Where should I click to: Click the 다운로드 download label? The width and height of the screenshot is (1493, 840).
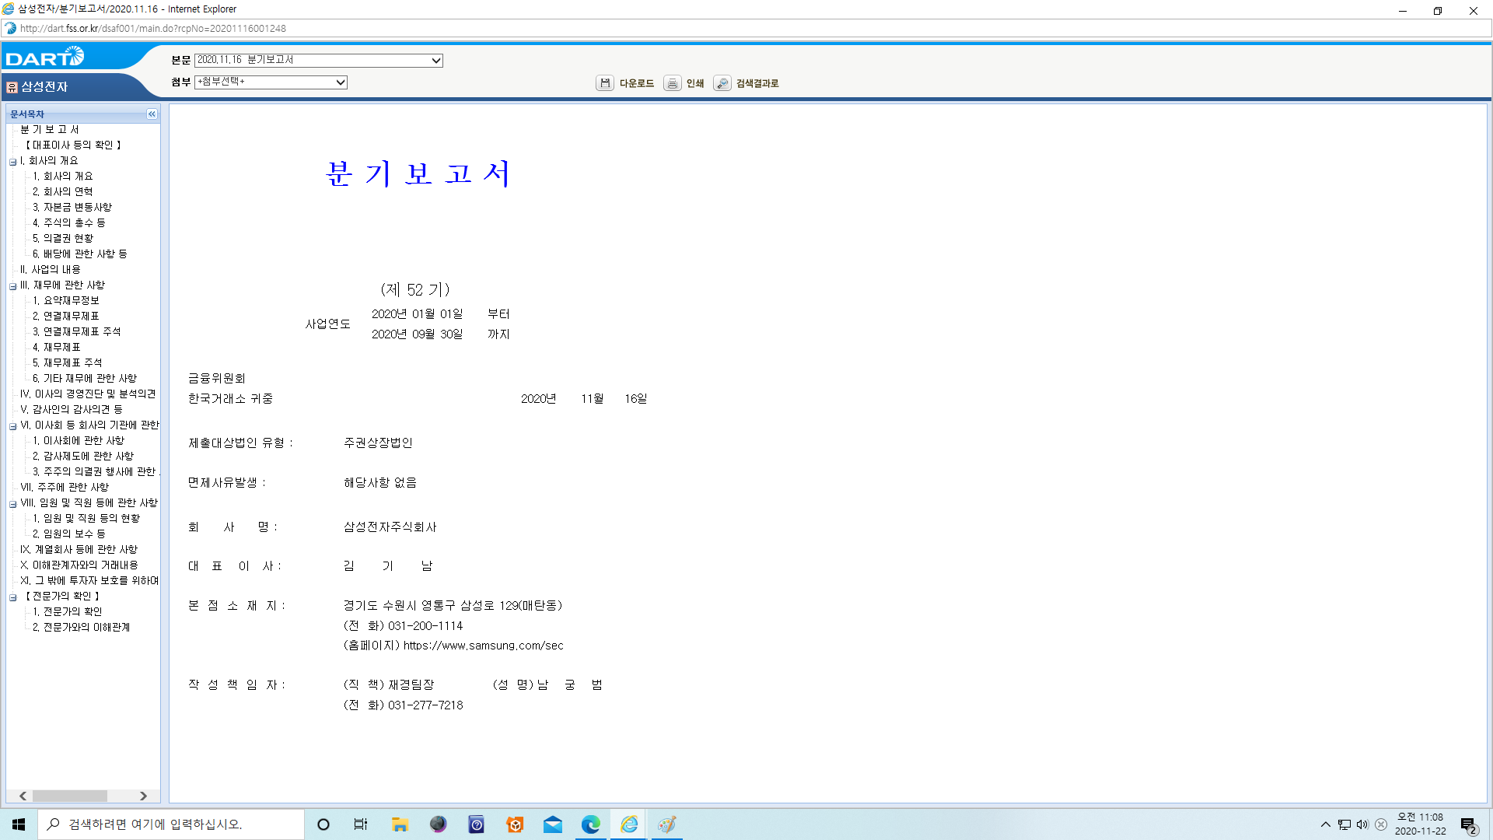point(637,83)
